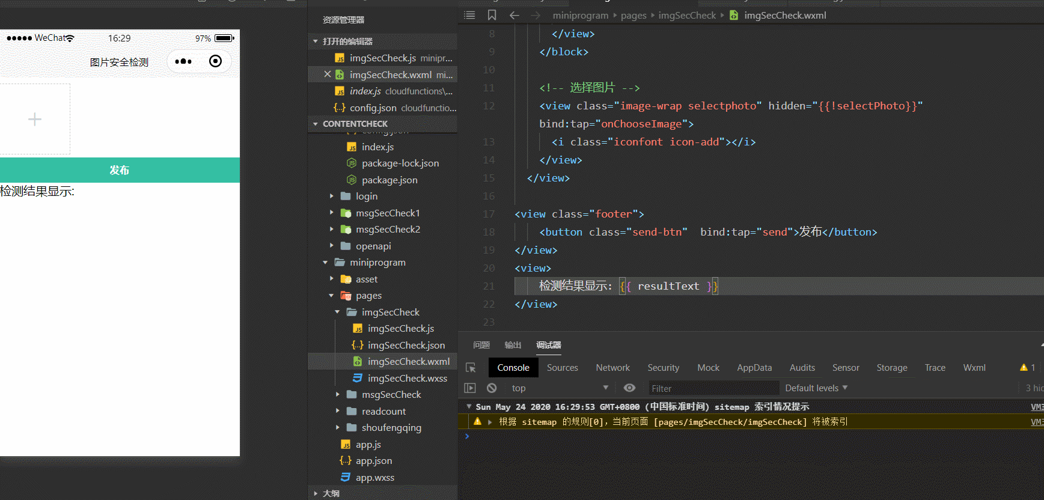This screenshot has height=500, width=1044.
Task: Click the bookmark icon in editor toolbar
Action: click(492, 15)
